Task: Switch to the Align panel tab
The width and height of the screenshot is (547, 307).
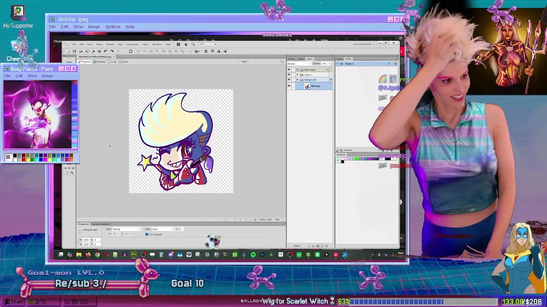Action: point(301,59)
